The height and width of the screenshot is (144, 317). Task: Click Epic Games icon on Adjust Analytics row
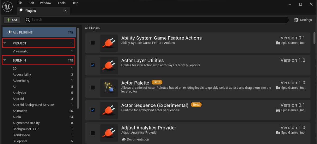pyautogui.click(x=278, y=133)
